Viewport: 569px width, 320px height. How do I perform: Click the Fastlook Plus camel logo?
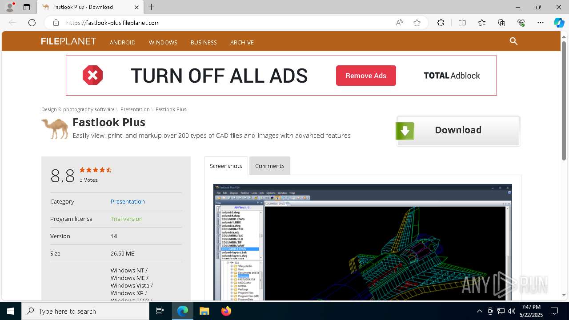(55, 128)
